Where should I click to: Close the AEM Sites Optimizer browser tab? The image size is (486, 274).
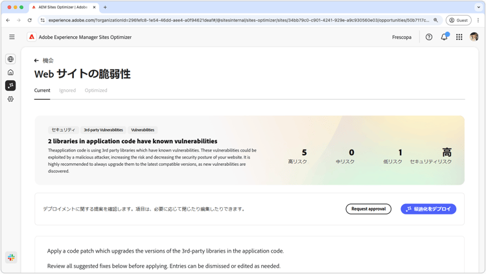(x=94, y=7)
